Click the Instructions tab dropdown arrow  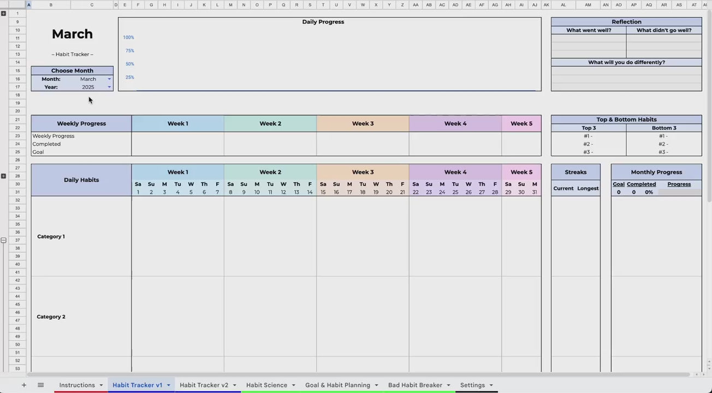click(x=101, y=385)
